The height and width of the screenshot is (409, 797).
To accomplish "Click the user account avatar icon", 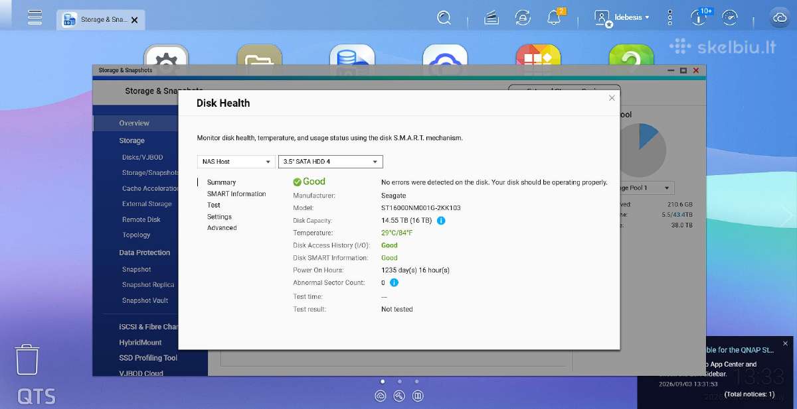I will click(602, 18).
